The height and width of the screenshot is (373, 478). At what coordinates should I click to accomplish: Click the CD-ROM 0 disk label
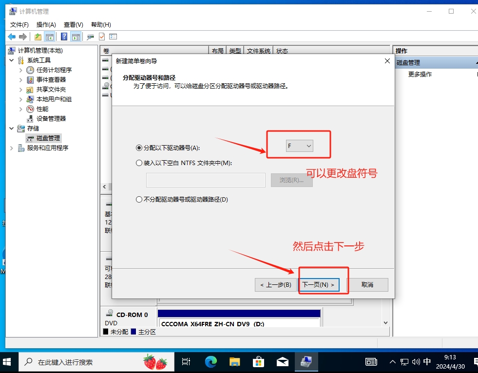(x=132, y=315)
